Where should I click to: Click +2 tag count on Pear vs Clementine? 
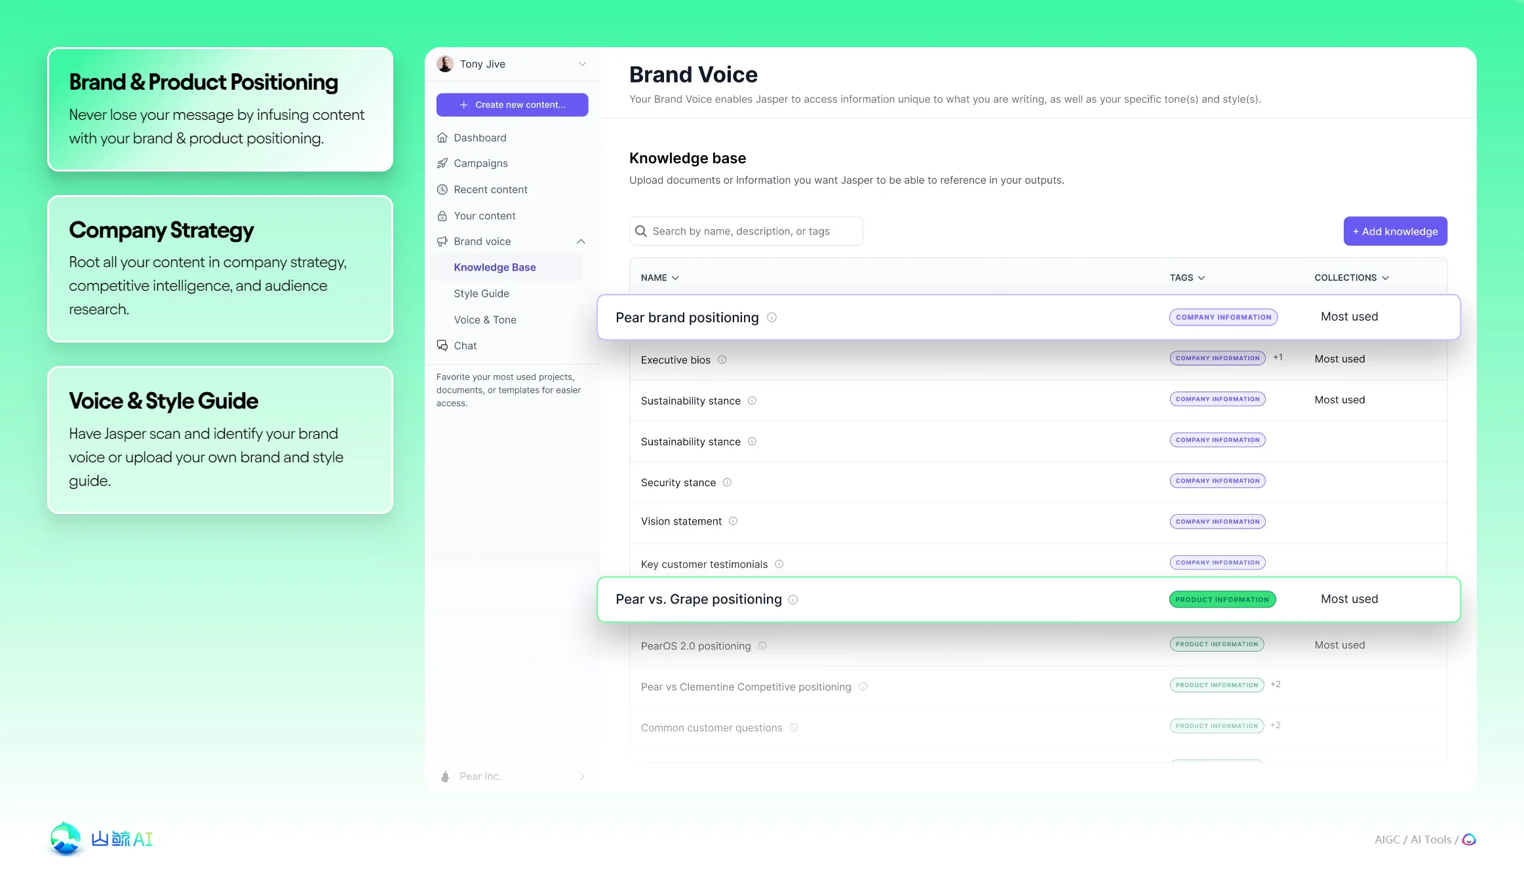click(x=1276, y=684)
